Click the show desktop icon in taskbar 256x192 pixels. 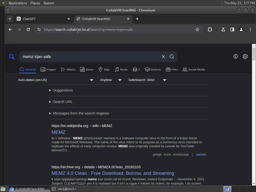pyautogui.click(x=3, y=189)
